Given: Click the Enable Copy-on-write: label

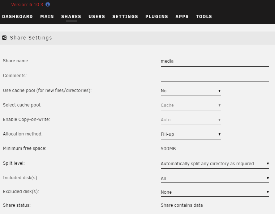Looking at the screenshot, I should click(26, 119).
